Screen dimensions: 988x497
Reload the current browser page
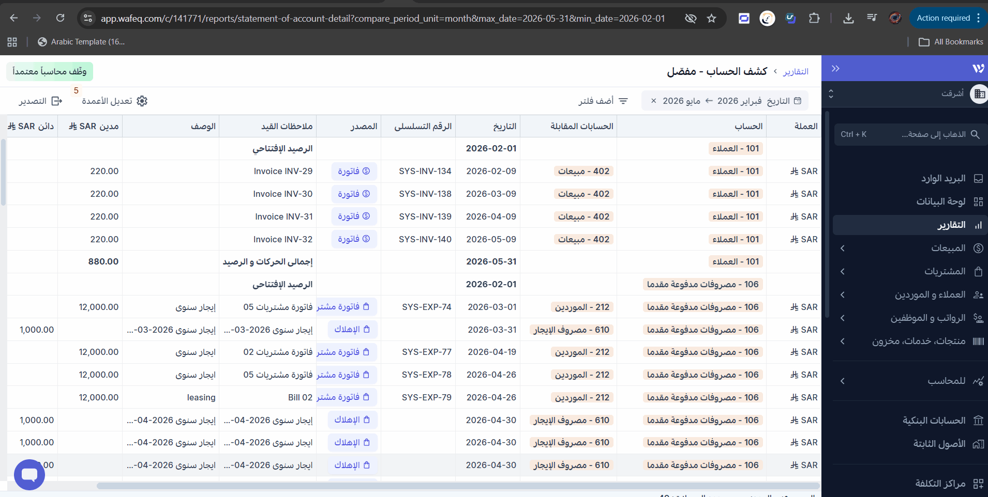[61, 18]
